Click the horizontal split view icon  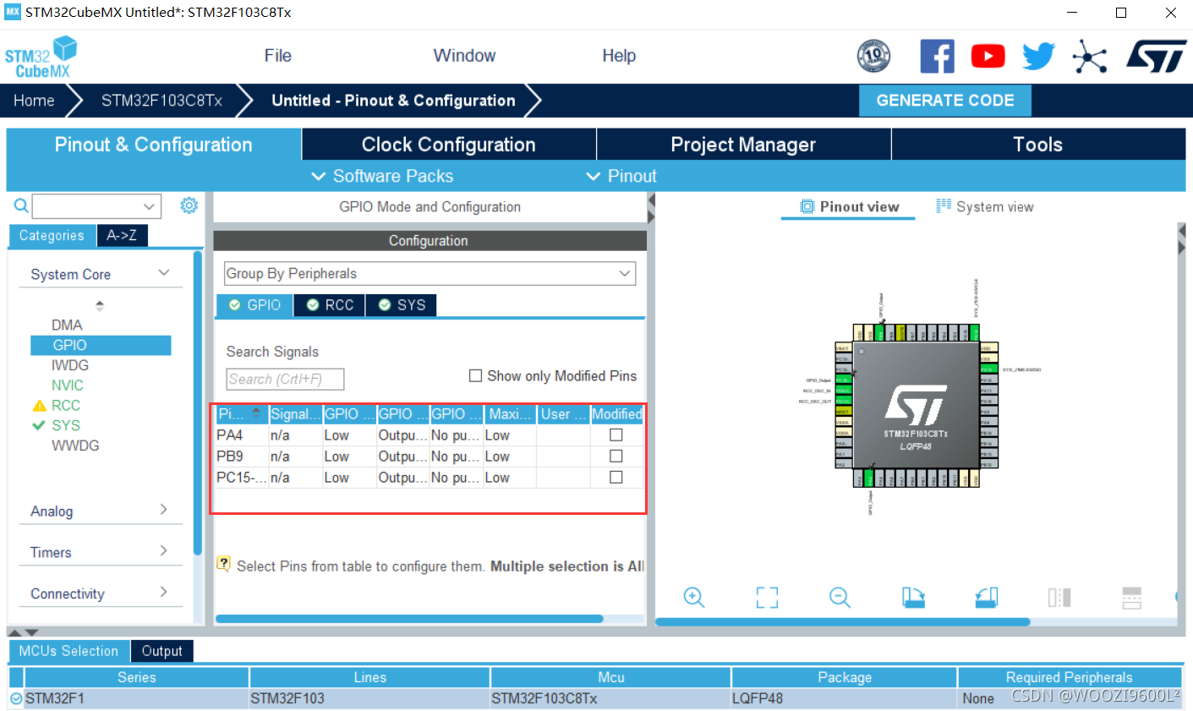tap(1132, 598)
